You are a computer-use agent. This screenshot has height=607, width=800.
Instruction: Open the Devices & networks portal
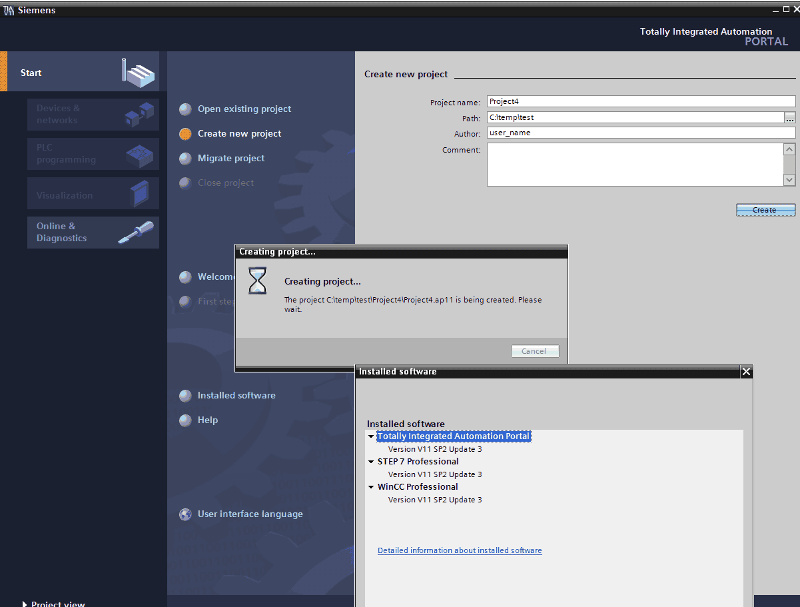click(x=93, y=115)
